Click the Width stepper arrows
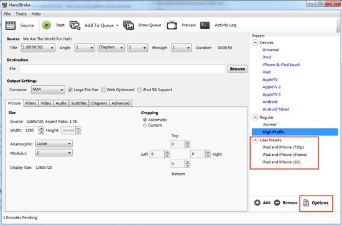The width and height of the screenshot is (342, 226). point(41,130)
